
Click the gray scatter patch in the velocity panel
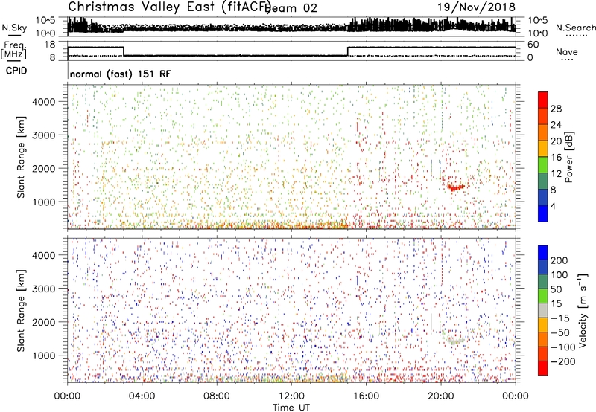[455, 341]
